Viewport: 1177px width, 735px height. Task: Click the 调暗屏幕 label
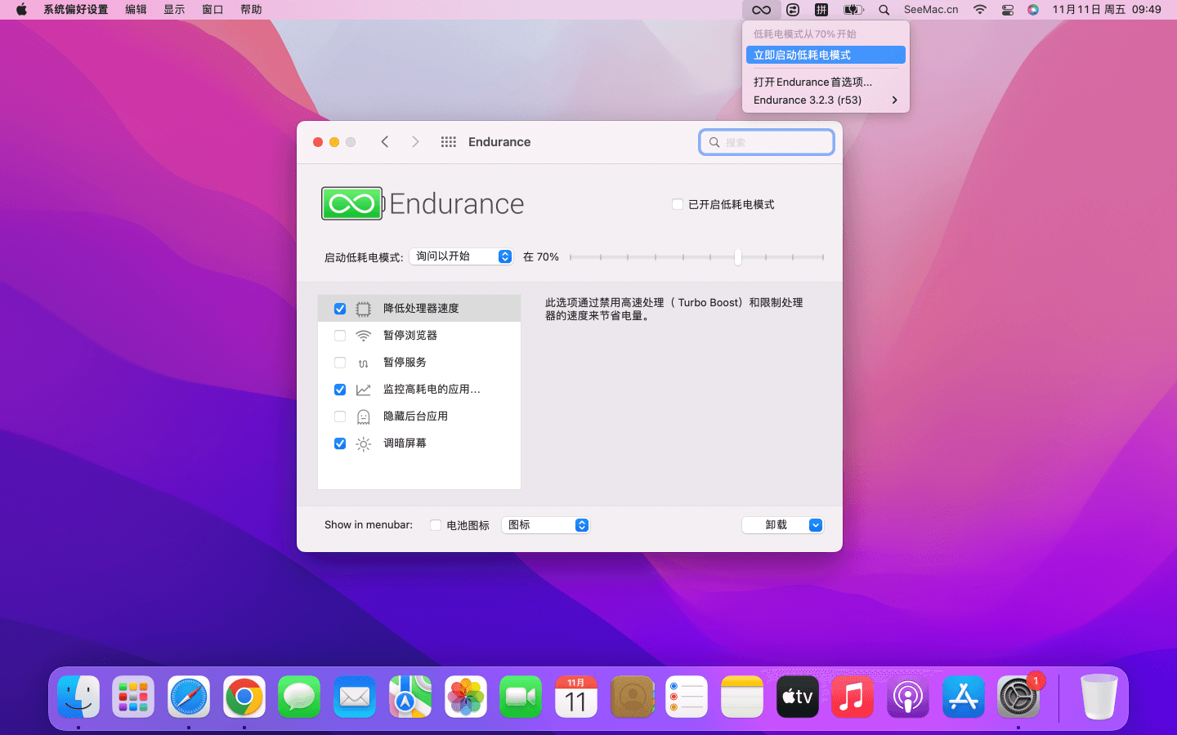[405, 443]
